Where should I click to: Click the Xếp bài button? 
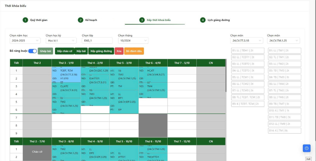click(x=81, y=51)
